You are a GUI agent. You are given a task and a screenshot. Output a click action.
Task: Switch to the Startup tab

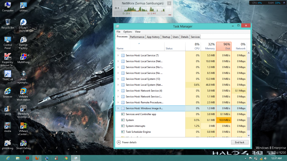coord(166,37)
